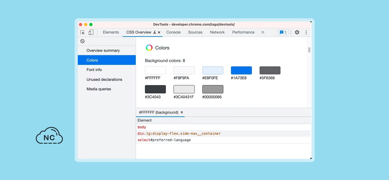This screenshot has height=180, width=389.
Task: Activate the inspect element picker icon
Action: [x=82, y=32]
